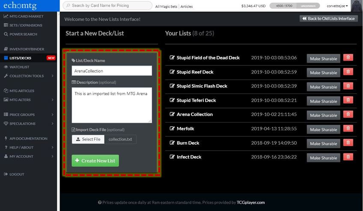Focus the List/Deck Name input field
The image size is (363, 211).
click(x=112, y=71)
